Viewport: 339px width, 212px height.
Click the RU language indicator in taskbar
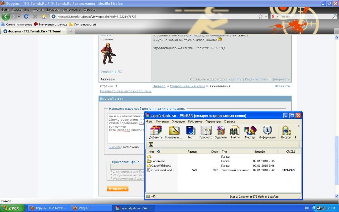click(307, 208)
